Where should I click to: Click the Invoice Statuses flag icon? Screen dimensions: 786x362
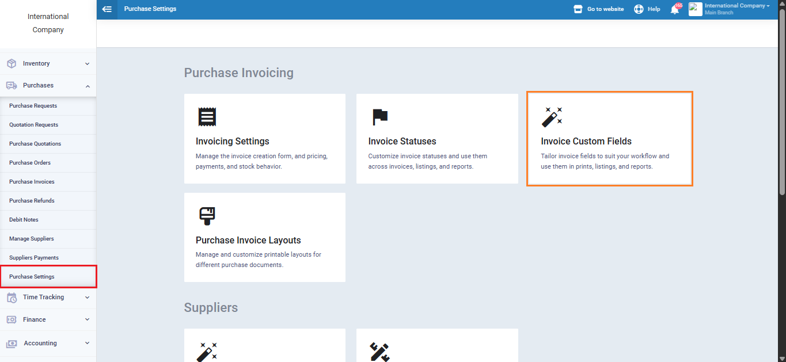[379, 117]
